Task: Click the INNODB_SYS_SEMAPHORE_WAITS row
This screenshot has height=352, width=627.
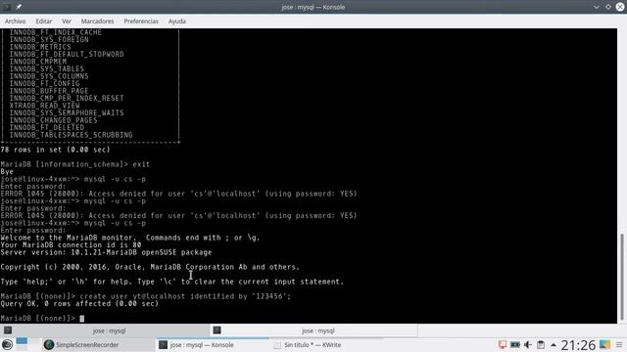Action: (x=67, y=113)
